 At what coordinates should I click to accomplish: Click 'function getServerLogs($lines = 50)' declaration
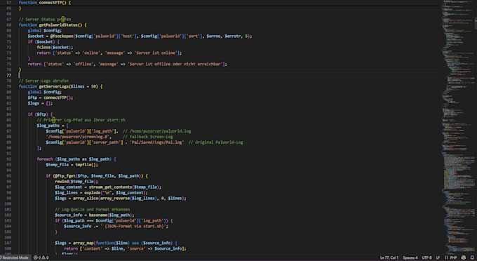pyautogui.click(x=60, y=86)
